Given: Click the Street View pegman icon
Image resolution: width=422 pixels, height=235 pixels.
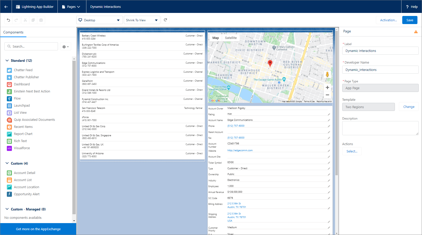Looking at the screenshot, I should tap(327, 74).
